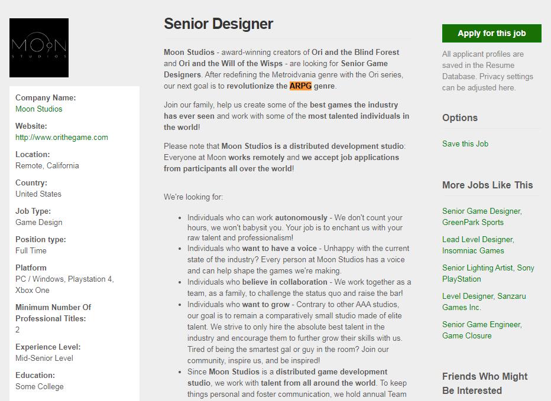The height and width of the screenshot is (401, 551).
Task: Open the Moon Studios company link
Action: [38, 109]
